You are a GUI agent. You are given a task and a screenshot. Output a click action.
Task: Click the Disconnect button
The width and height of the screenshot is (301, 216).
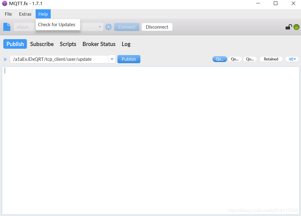coord(157,27)
